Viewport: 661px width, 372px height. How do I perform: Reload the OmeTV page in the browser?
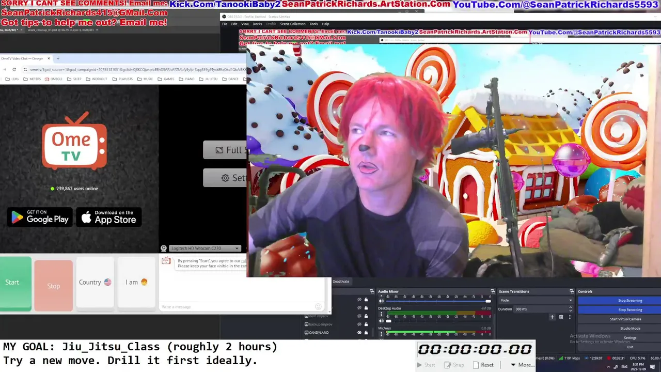coord(14,69)
